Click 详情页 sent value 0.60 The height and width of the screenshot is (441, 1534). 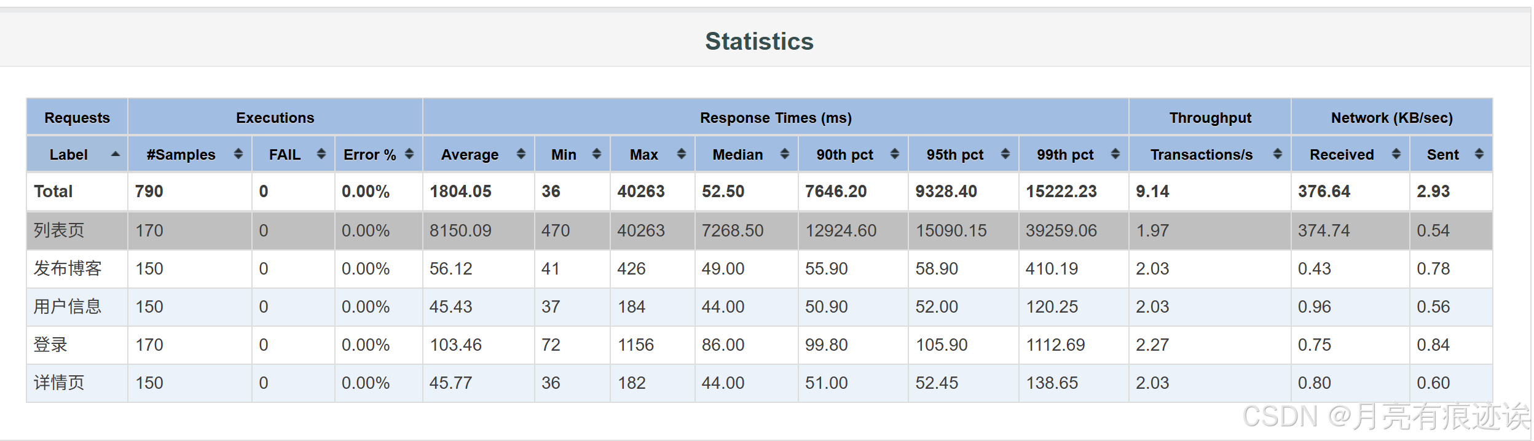tap(1433, 383)
